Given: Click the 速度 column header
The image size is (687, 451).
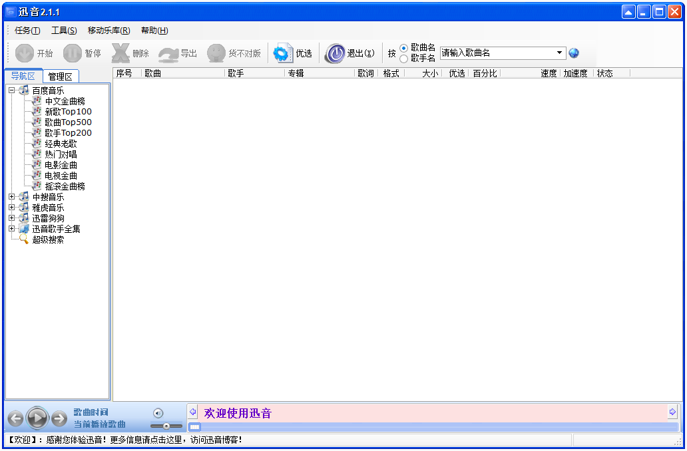Looking at the screenshot, I should tap(530, 73).
